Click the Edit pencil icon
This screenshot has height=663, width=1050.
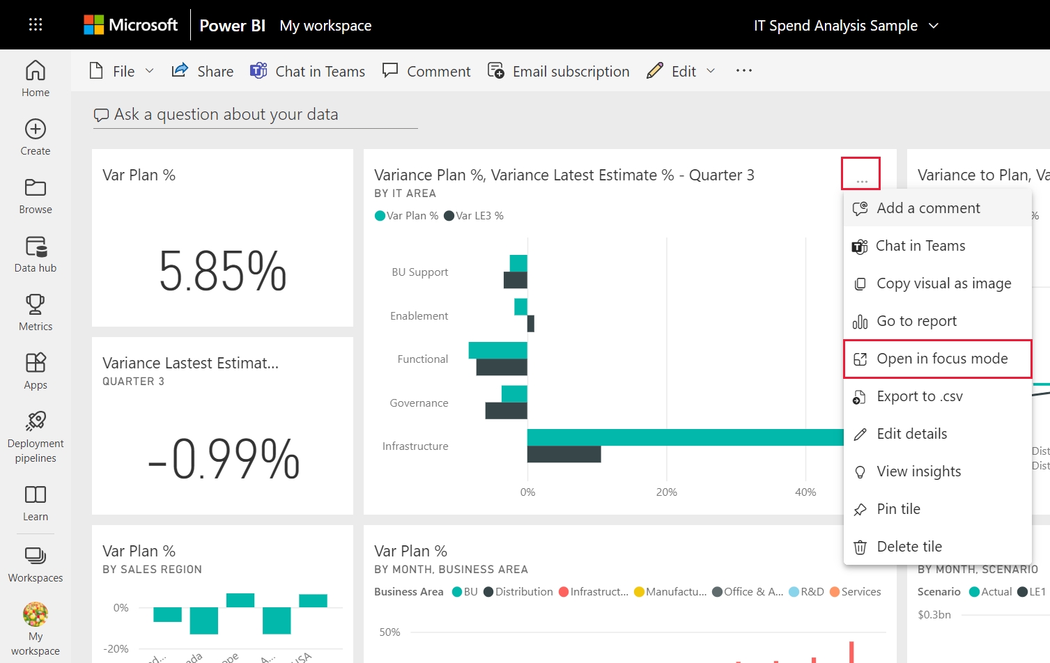click(655, 71)
